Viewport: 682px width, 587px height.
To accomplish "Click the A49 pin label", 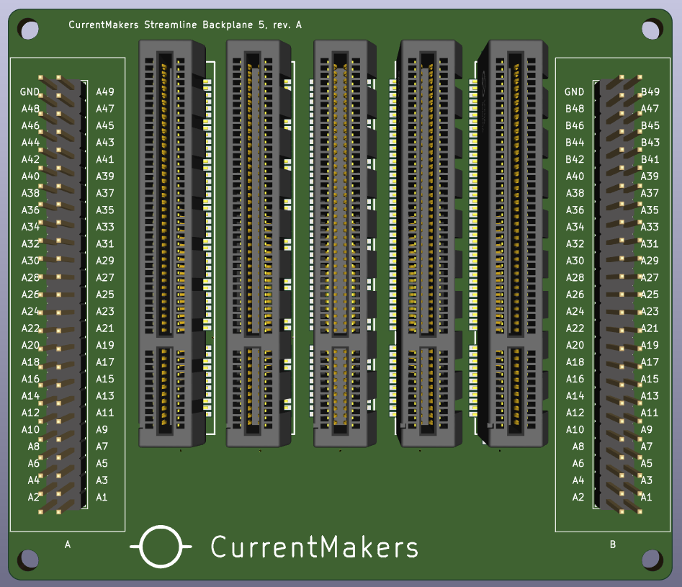I will [105, 92].
